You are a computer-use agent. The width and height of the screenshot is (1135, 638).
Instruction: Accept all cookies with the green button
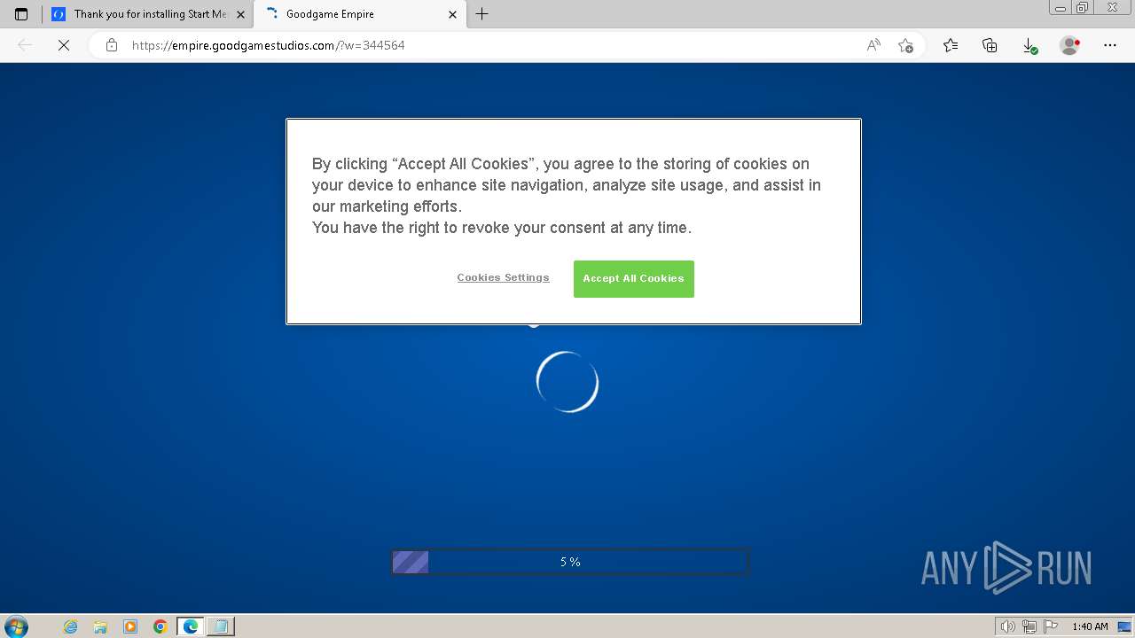[x=633, y=278]
